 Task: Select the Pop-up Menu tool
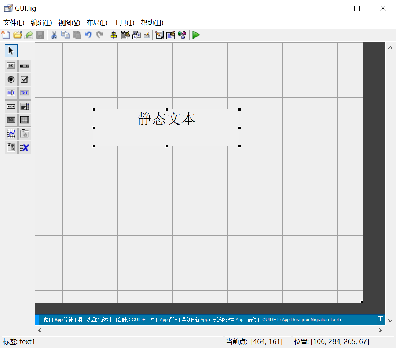click(11, 107)
